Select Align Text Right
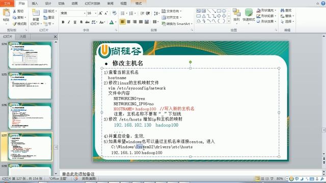The height and width of the screenshot is (183, 326). 134,22
